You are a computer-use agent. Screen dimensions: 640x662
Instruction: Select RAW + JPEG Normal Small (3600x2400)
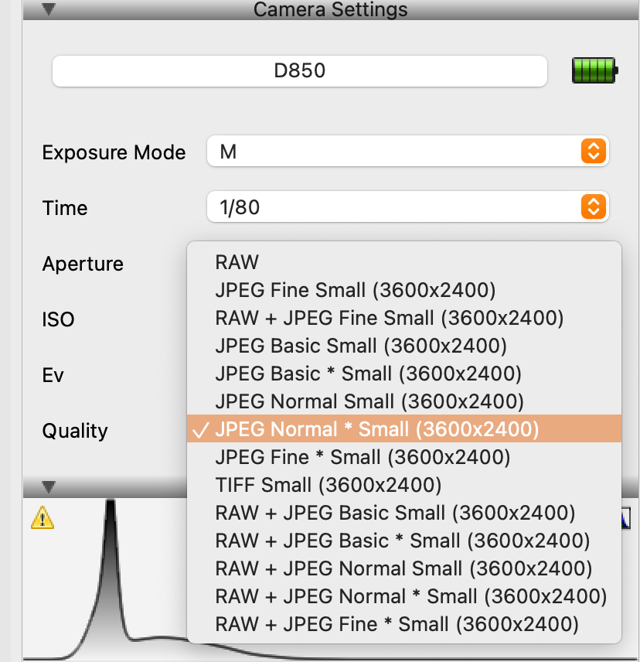(404, 568)
